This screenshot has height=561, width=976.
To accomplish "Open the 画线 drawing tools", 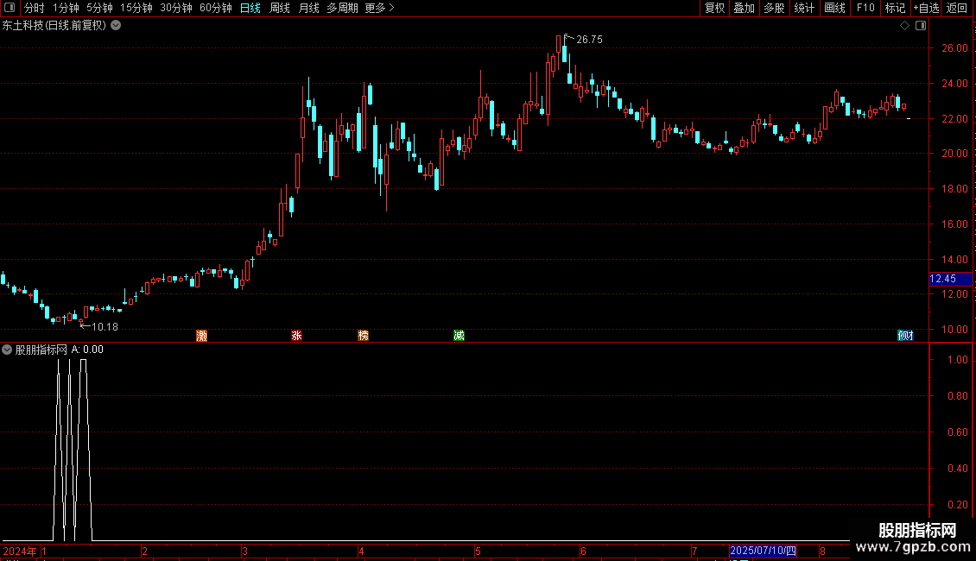I will [834, 8].
